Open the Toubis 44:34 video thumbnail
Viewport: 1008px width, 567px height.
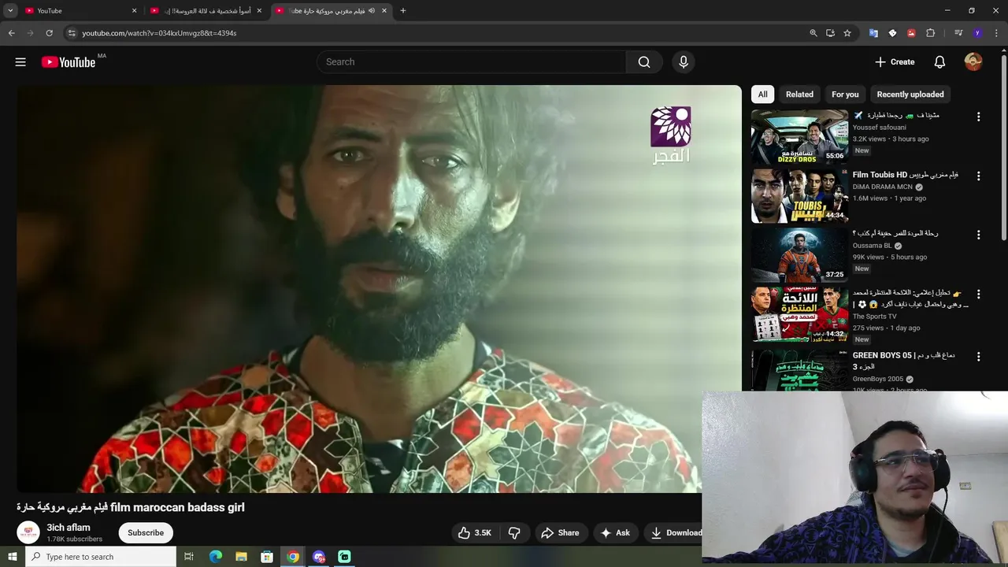[799, 196]
